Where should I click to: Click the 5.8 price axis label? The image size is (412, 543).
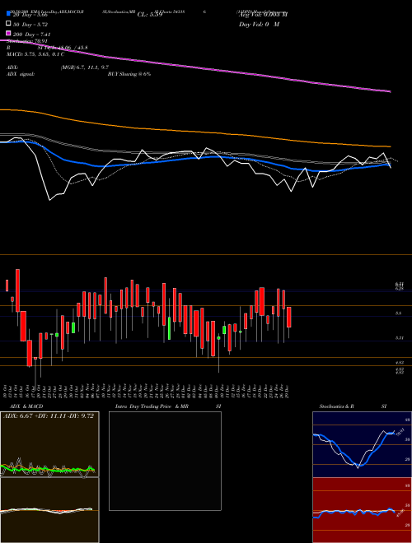coord(399,313)
